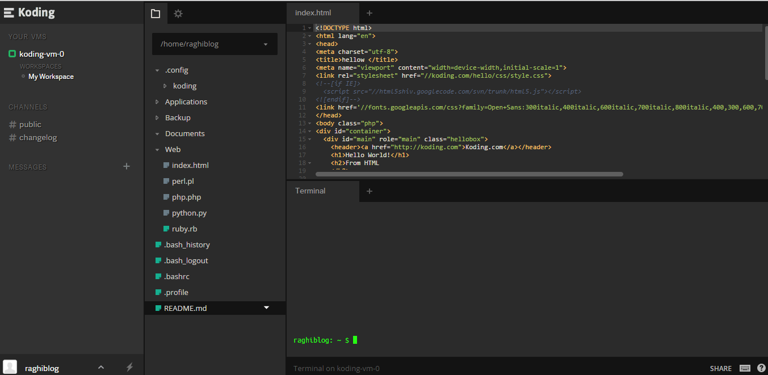This screenshot has width=768, height=375.
Task: Click the Koding logo in the sidebar header
Action: [30, 12]
